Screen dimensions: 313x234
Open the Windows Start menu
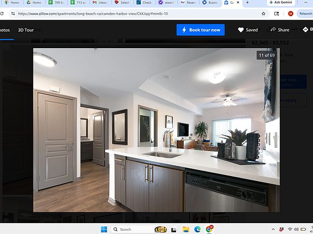pyautogui.click(x=104, y=230)
